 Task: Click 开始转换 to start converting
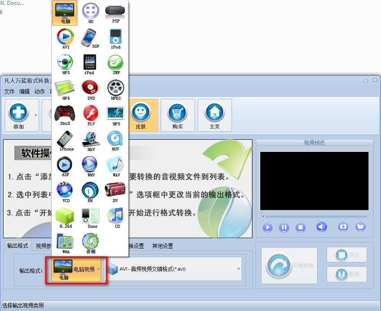289,265
